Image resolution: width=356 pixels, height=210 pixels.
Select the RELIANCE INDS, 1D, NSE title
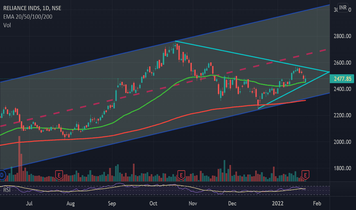pyautogui.click(x=32, y=8)
